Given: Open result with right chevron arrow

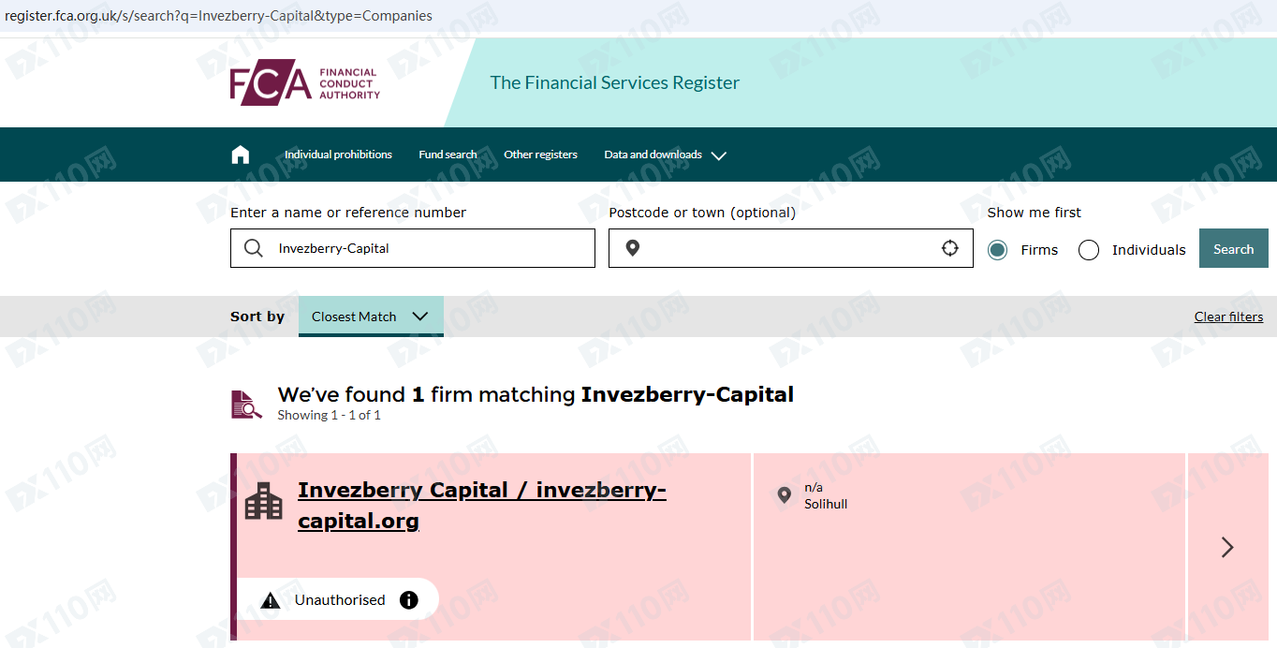Looking at the screenshot, I should click(x=1227, y=547).
